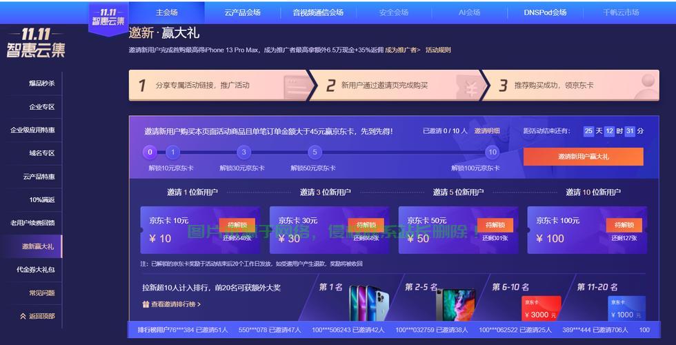
Task: Click 待解锁 on 京东卡 10元 card
Action: pos(237,225)
